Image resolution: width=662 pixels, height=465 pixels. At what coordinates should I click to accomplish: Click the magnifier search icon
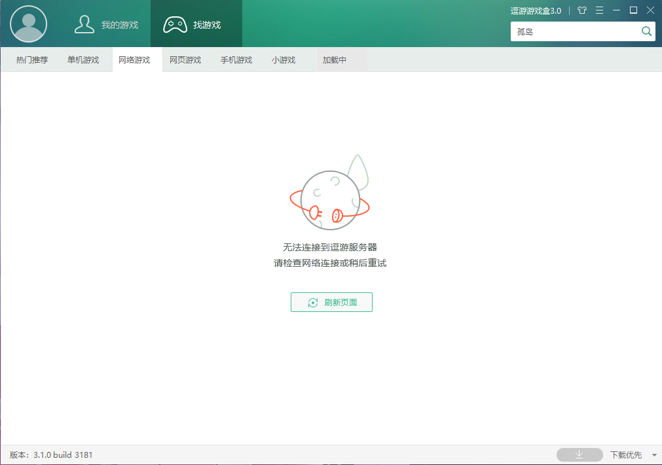click(x=646, y=31)
